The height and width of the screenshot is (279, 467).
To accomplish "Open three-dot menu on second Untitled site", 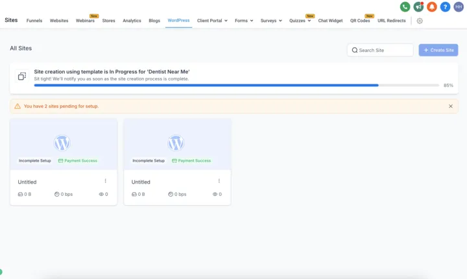I will (x=219, y=181).
